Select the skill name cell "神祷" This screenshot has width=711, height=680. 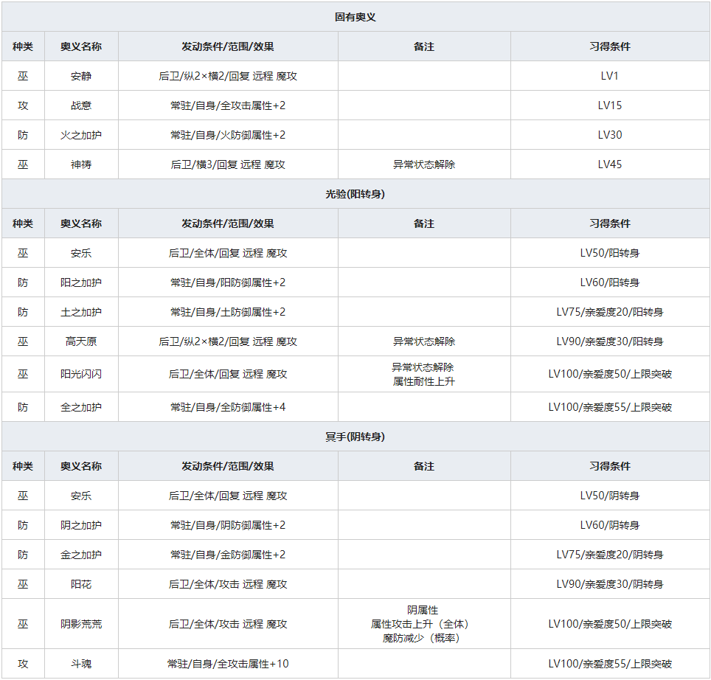click(x=81, y=164)
